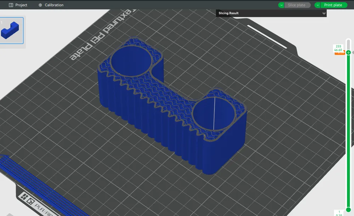The width and height of the screenshot is (354, 216).
Task: Select the plate 1 thumbnail
Action: tap(12, 30)
